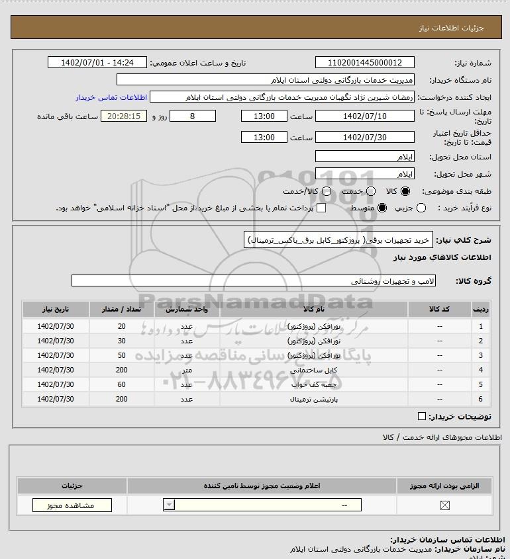Viewport: 510px width, 559px height.
Task: Click quantity 50 in row 3
Action: tap(121, 355)
